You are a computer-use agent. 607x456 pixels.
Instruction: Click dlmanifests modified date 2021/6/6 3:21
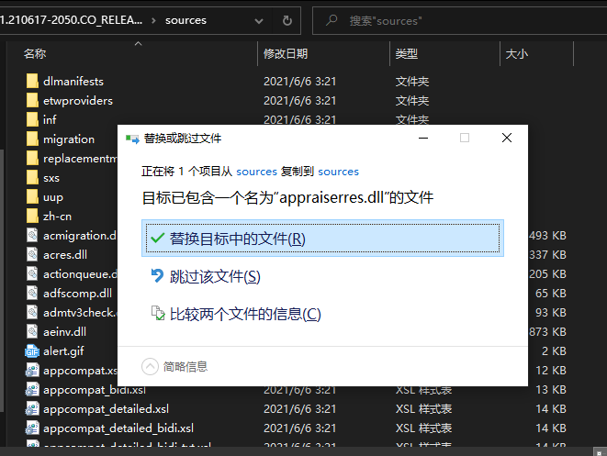tap(300, 82)
